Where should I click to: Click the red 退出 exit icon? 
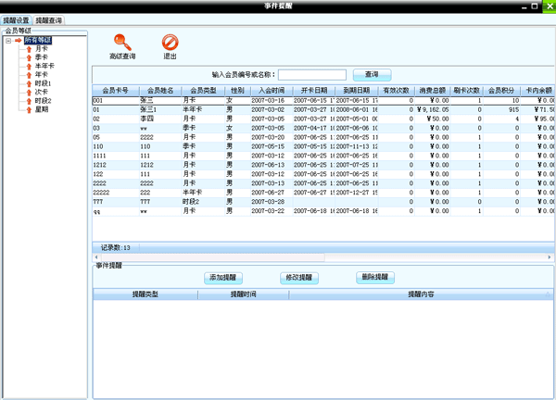click(170, 43)
